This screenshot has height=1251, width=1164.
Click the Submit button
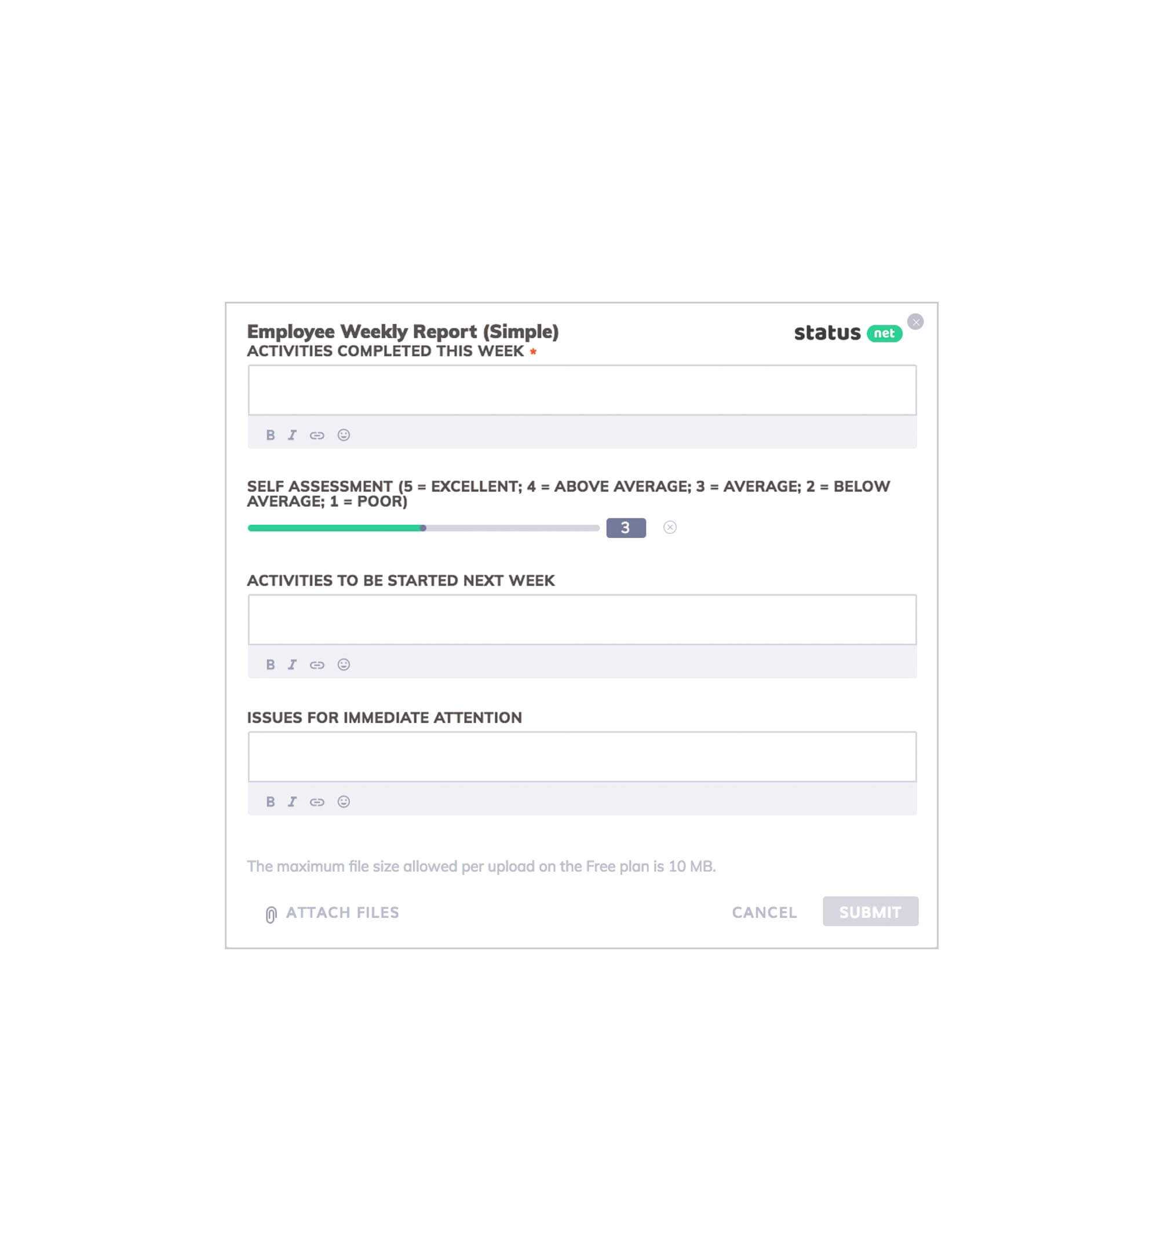[x=871, y=912]
